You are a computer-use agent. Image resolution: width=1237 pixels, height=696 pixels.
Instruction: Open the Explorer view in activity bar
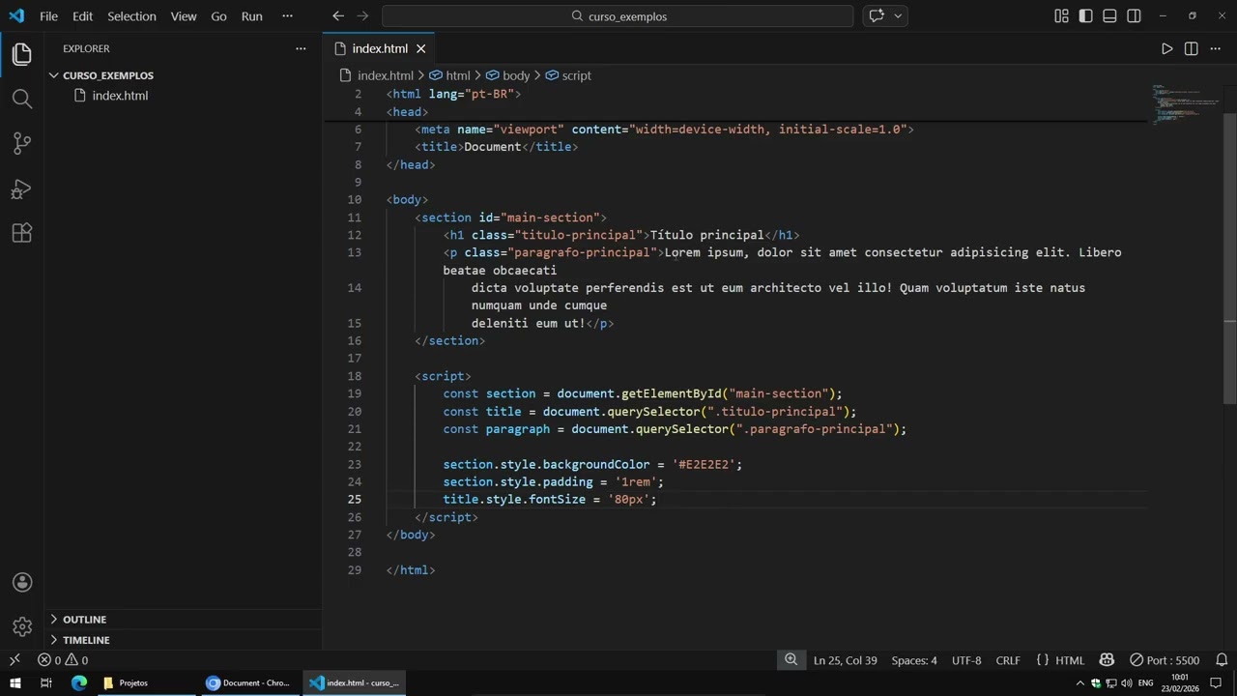pyautogui.click(x=21, y=54)
